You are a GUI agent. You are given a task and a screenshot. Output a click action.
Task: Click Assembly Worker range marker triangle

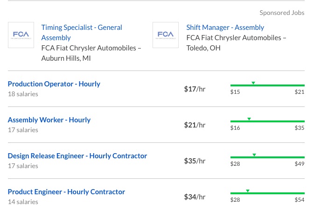tap(249, 119)
